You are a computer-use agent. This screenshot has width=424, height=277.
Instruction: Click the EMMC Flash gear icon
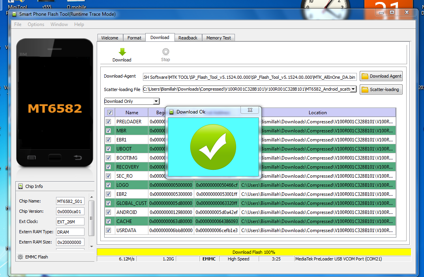pos(20,257)
